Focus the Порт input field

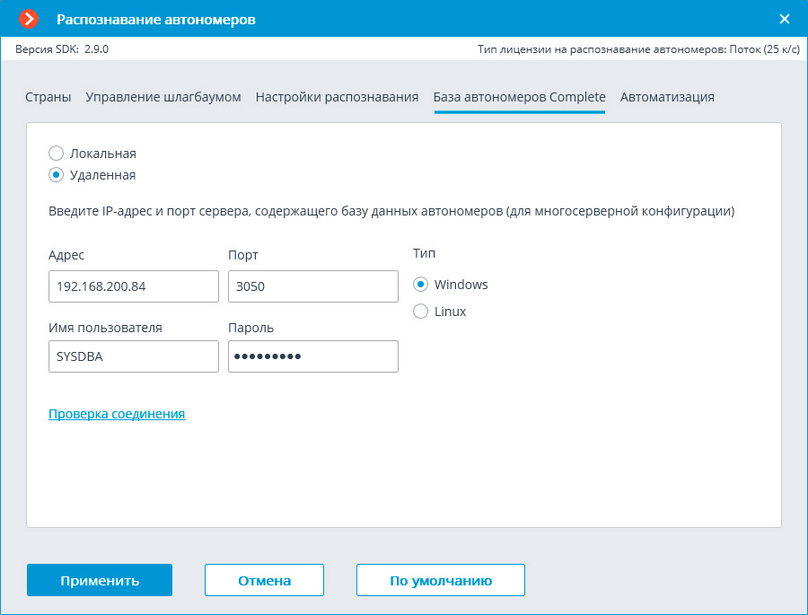point(312,286)
